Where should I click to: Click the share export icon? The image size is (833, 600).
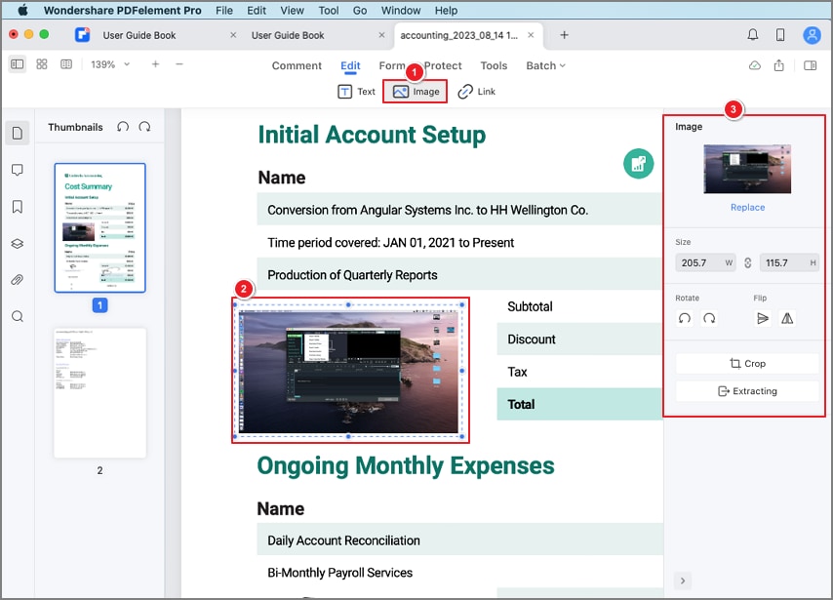tap(778, 65)
